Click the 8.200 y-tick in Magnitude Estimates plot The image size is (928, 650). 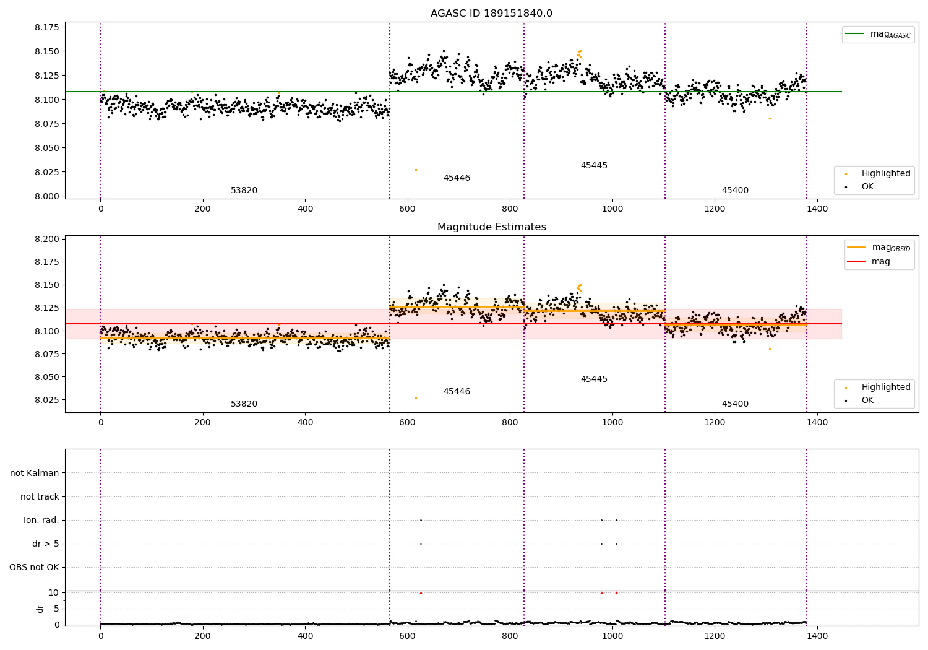(46, 240)
